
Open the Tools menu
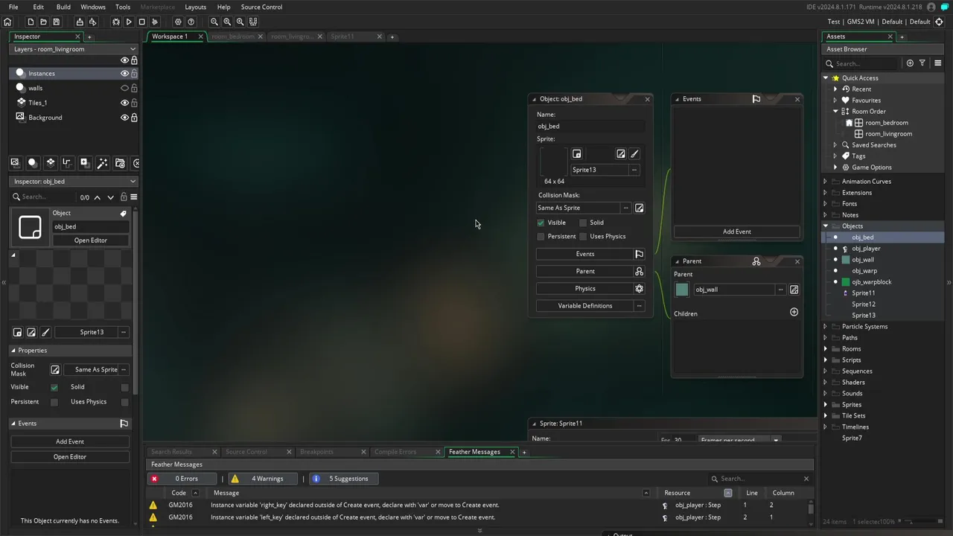[x=123, y=7]
